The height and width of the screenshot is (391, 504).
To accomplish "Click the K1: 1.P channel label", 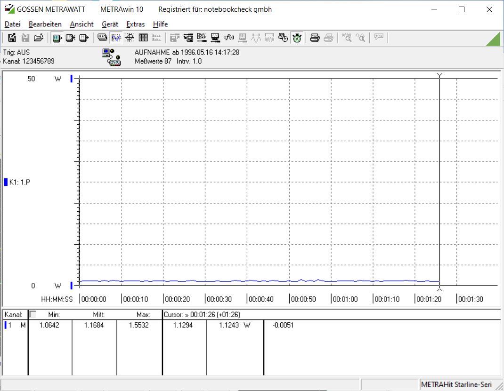I will pyautogui.click(x=20, y=182).
